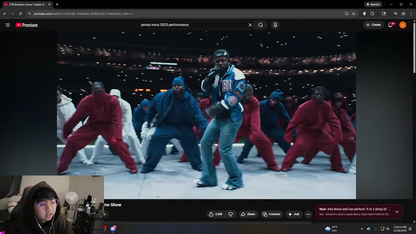Screen dimensions: 416x234
Task: Open Gemini in Chrome
Action: point(373,5)
